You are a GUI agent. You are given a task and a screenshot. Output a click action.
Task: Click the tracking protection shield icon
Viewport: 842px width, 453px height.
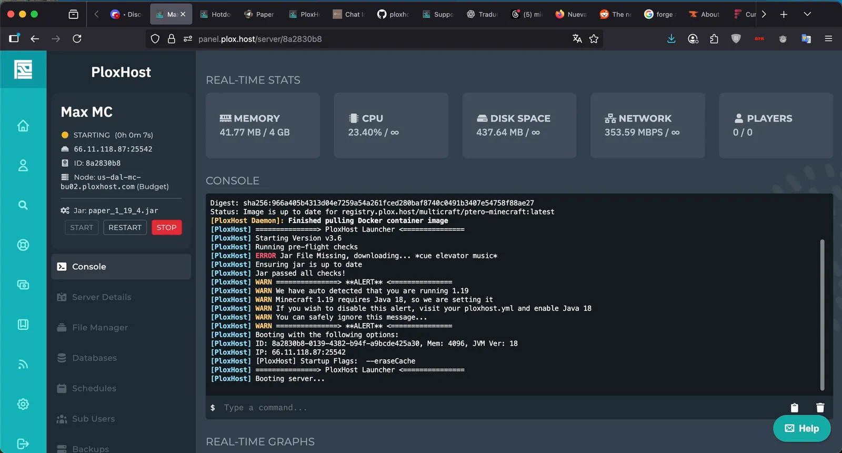[x=155, y=38]
